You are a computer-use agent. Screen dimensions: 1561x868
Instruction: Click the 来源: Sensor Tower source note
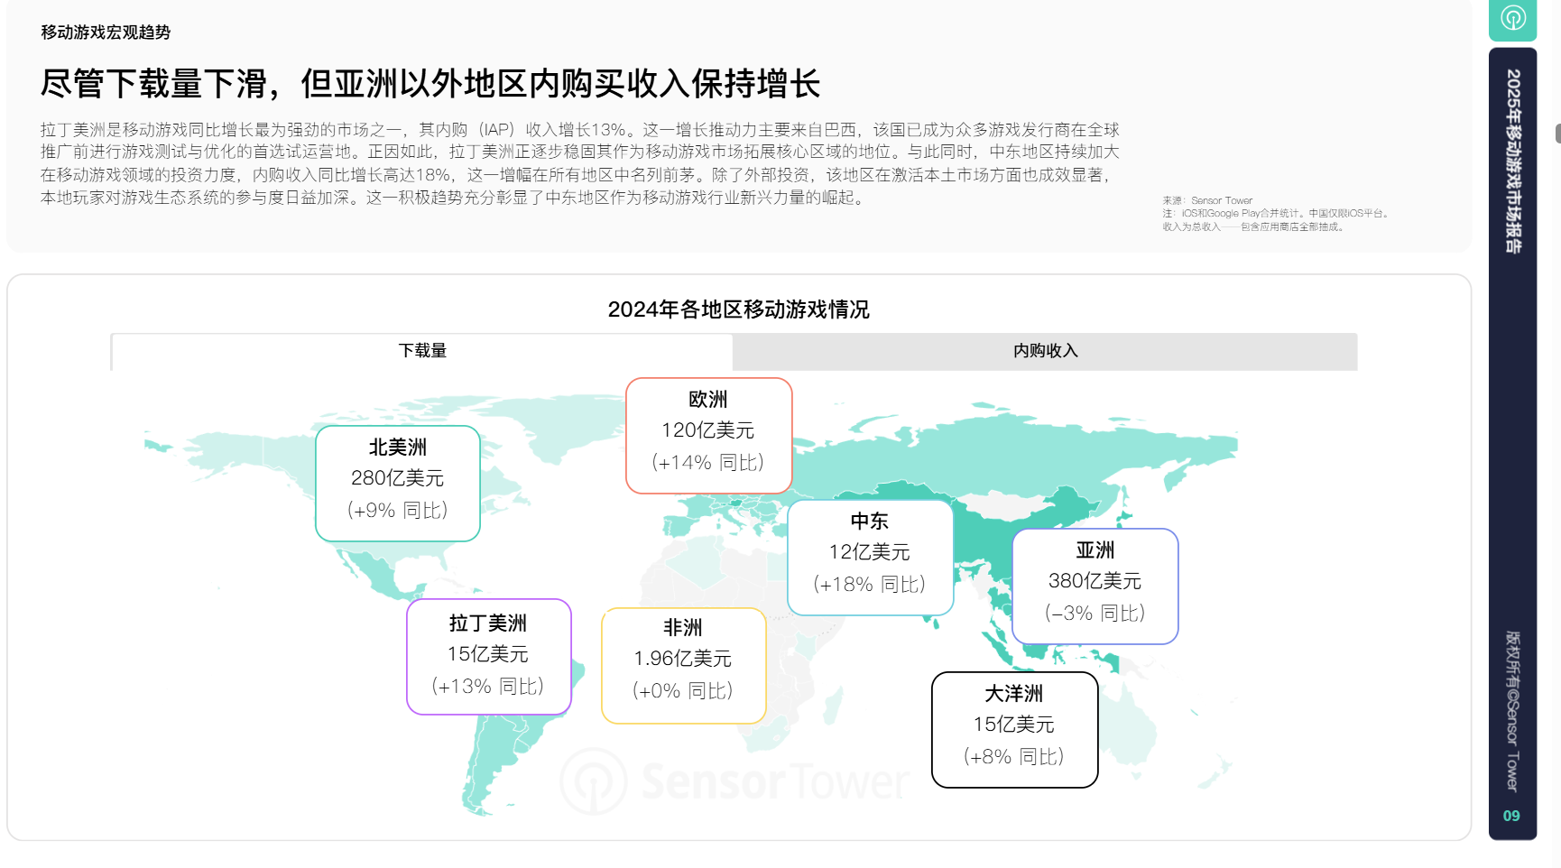pos(1207,200)
